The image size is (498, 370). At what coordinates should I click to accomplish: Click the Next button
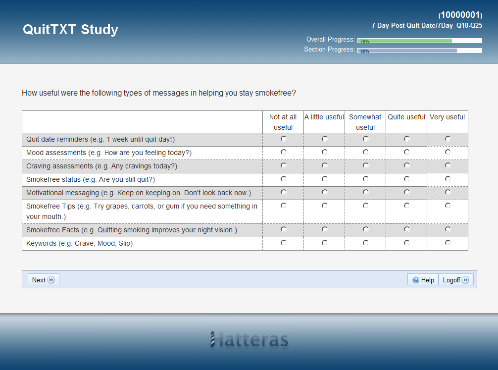click(43, 280)
